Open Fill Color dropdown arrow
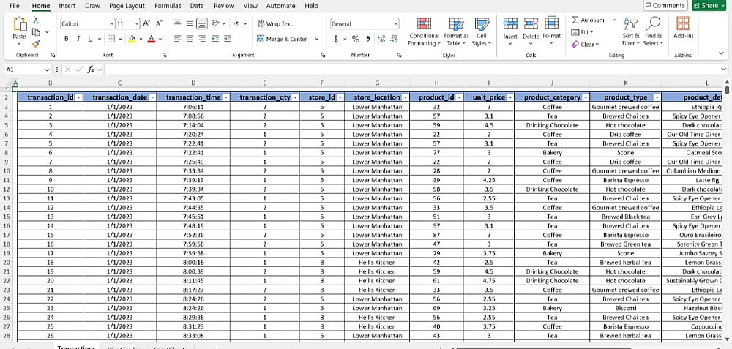This screenshot has width=732, height=349. tap(141, 40)
